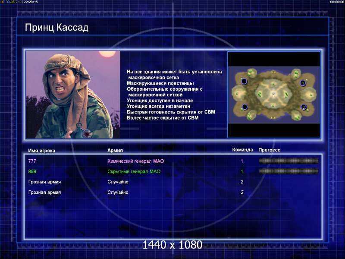Click 'Быстрая готовность скрытия от СВМ'
345x259 pixels.
click(171, 112)
